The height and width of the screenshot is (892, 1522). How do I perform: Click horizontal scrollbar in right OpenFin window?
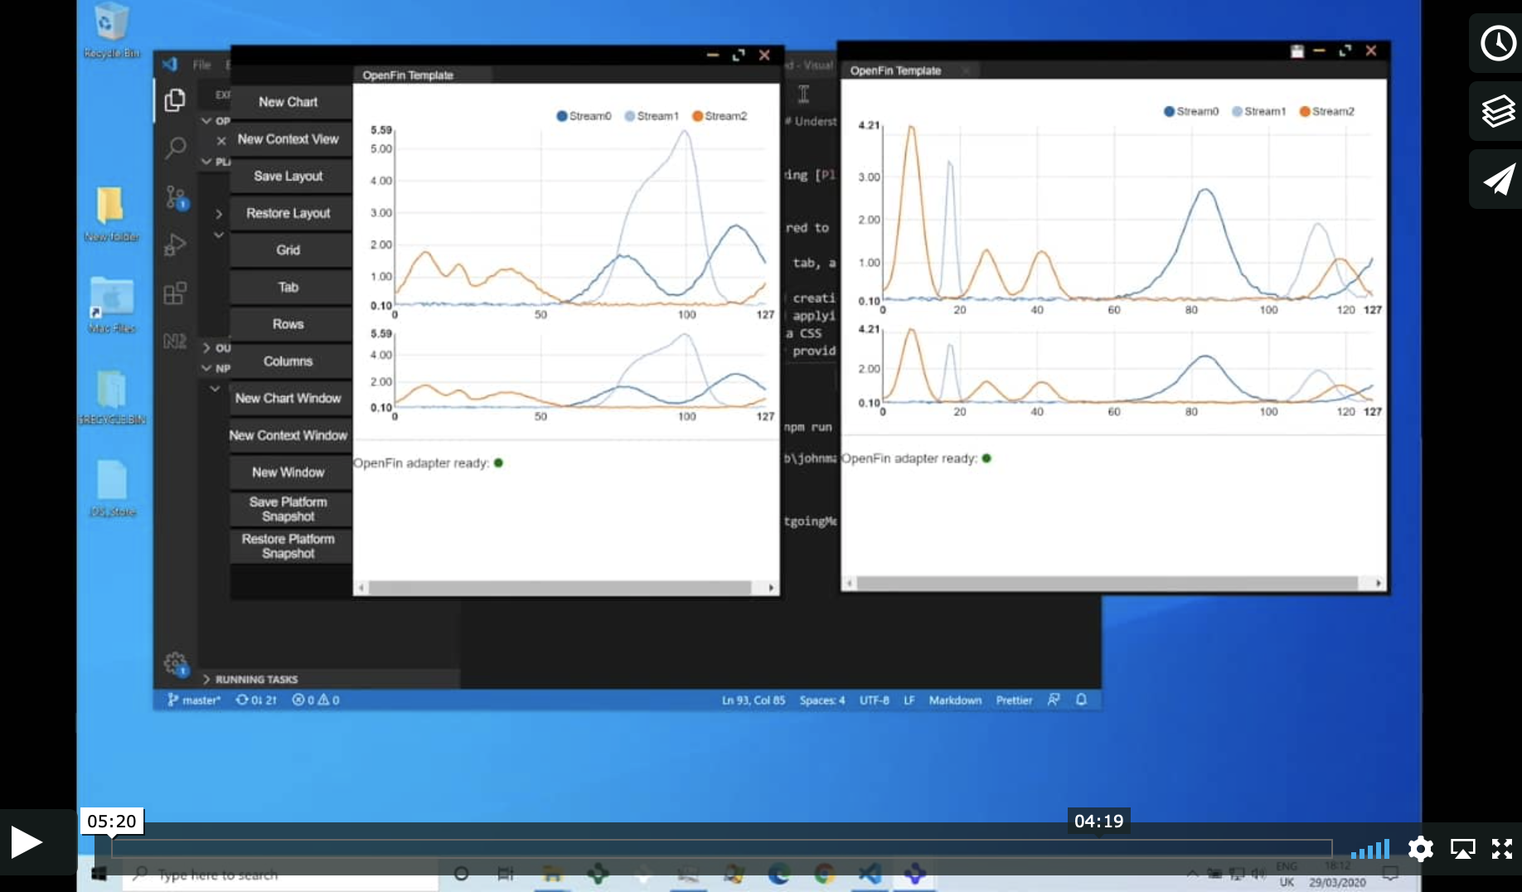pyautogui.click(x=1107, y=583)
